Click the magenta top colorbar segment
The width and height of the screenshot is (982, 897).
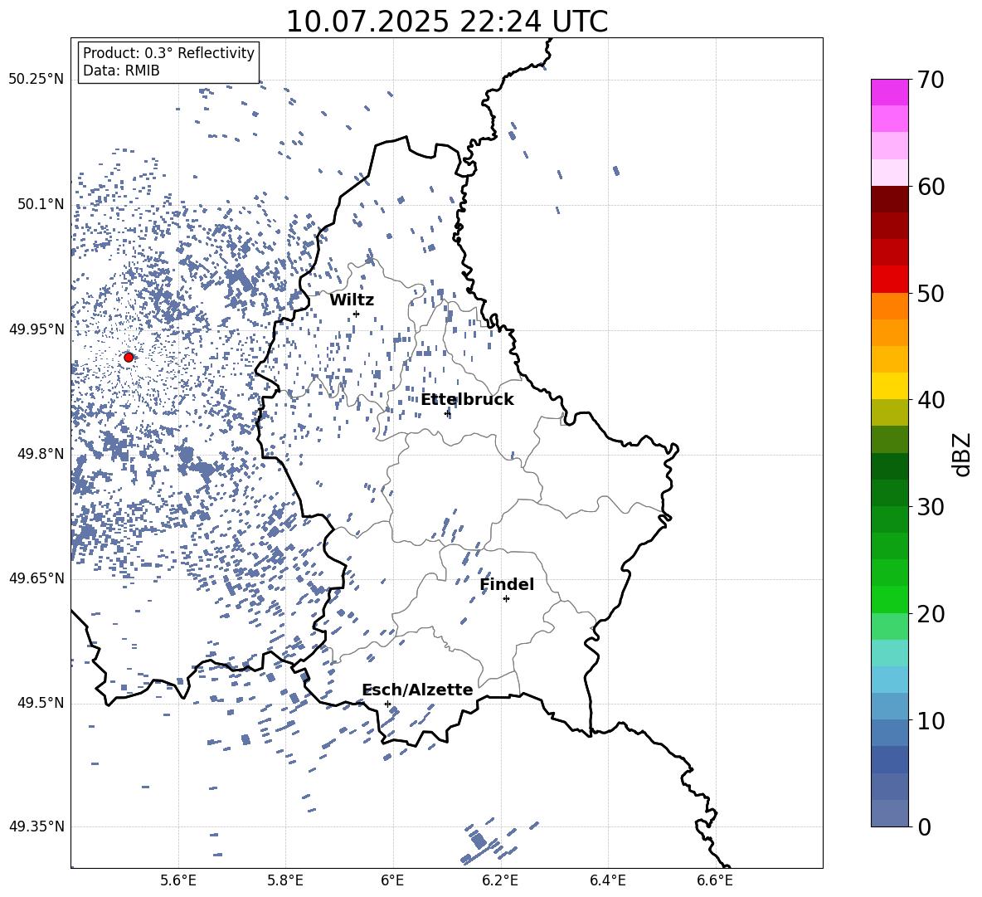(889, 92)
